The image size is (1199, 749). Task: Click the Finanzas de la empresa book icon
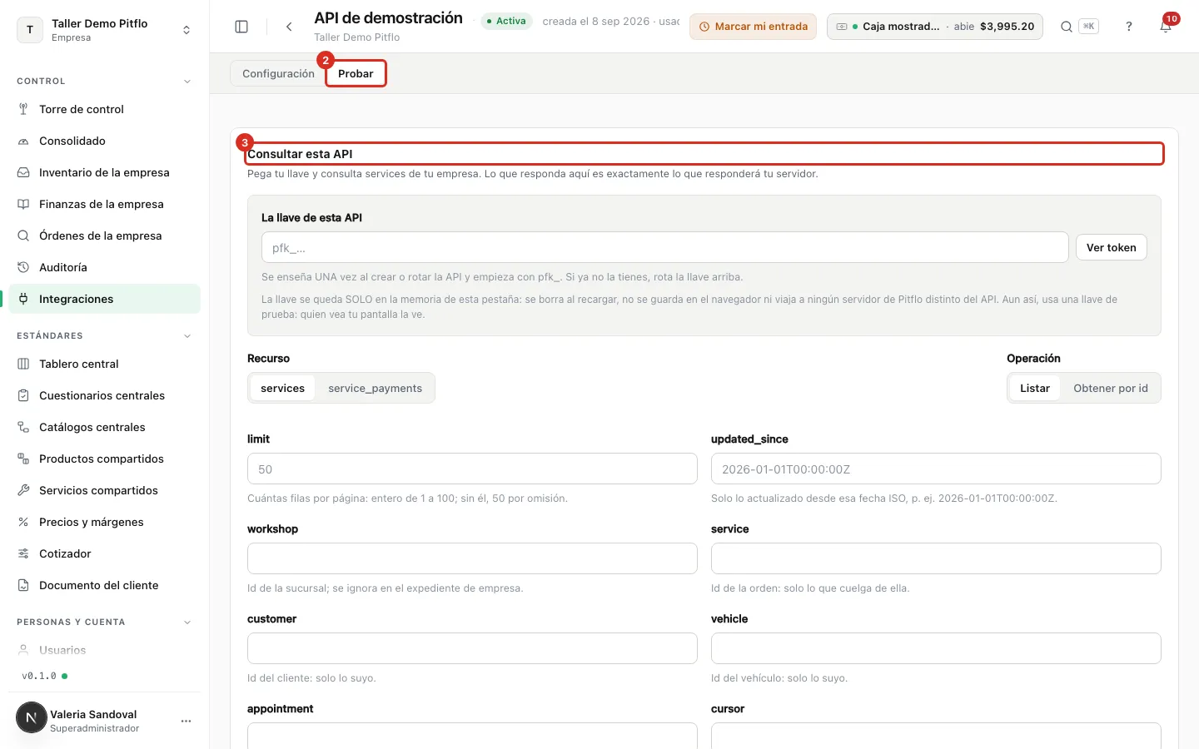tap(23, 204)
